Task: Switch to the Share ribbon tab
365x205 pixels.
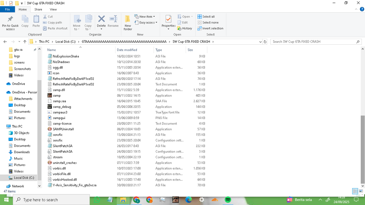Action: [38, 9]
